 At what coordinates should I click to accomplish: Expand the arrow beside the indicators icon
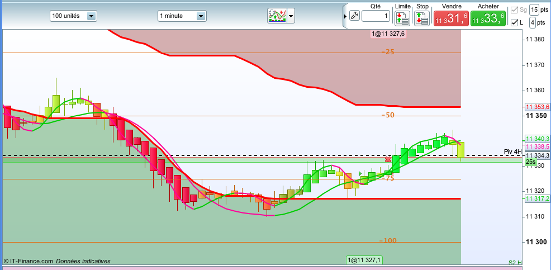(x=291, y=16)
